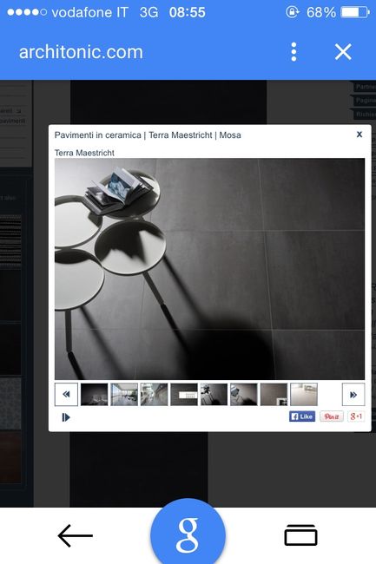Close the Terra Maestricht image popup
This screenshot has width=376, height=564.
pos(360,134)
